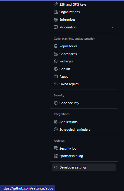This screenshot has height=191, width=124.
Task: Click the clock icon for Scheduled reminders
Action: 56,130
